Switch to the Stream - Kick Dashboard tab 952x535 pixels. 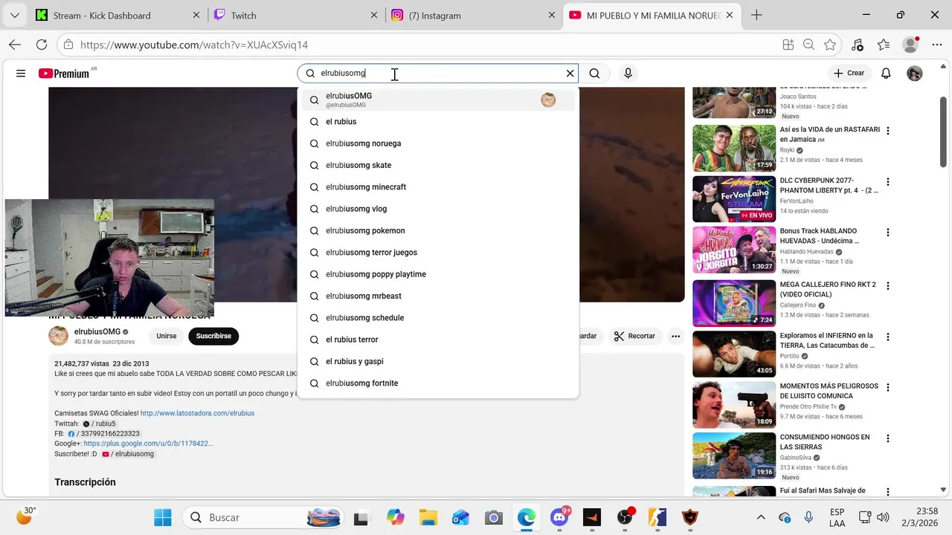tap(117, 15)
